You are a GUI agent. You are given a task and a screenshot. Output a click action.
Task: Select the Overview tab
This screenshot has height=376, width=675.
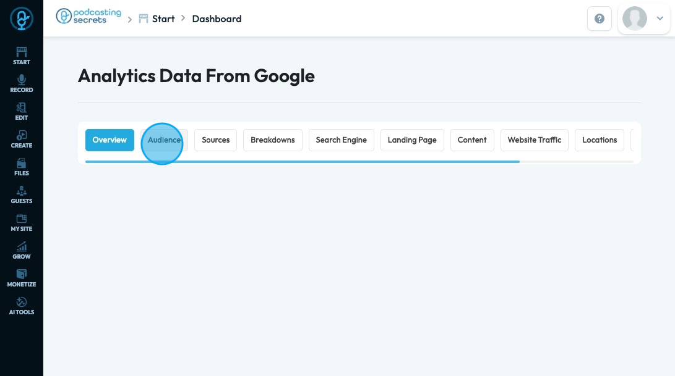coord(110,140)
